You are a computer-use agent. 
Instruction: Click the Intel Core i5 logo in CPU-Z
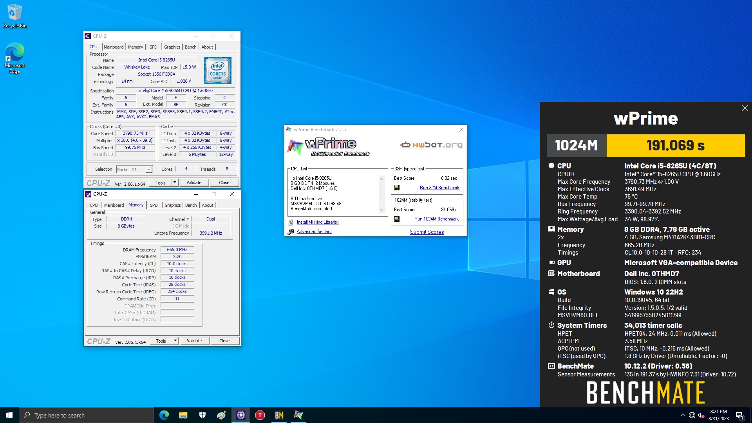point(218,70)
